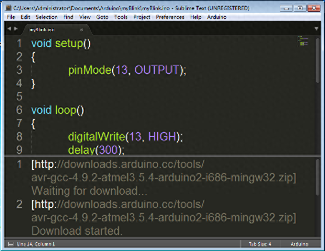This screenshot has width=325, height=251.
Task: Click the minimap code preview
Action: click(303, 41)
